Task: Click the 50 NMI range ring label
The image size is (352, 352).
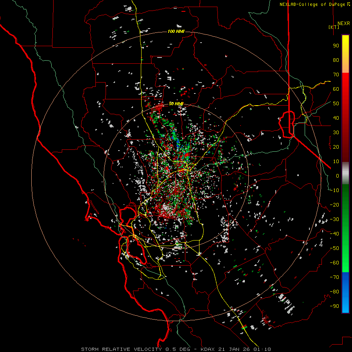Action: [x=176, y=104]
